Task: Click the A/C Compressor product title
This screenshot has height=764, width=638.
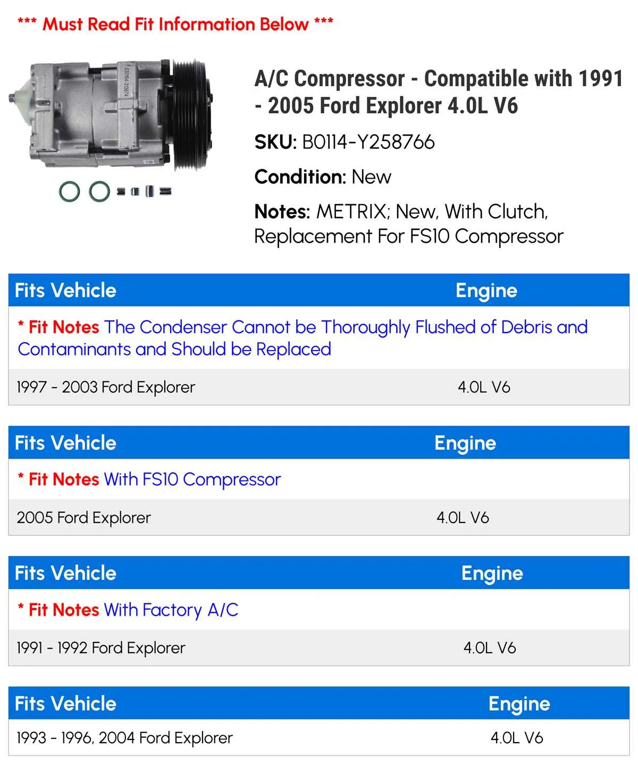Action: click(x=439, y=92)
